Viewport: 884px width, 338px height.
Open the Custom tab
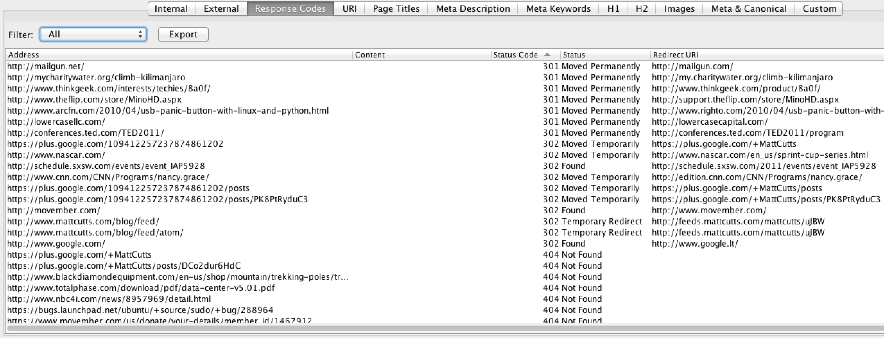[819, 9]
